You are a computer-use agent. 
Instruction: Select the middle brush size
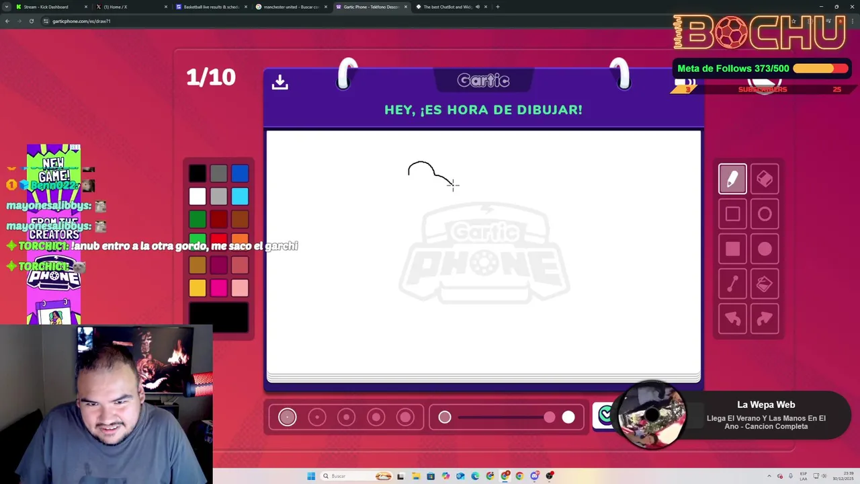[346, 417]
